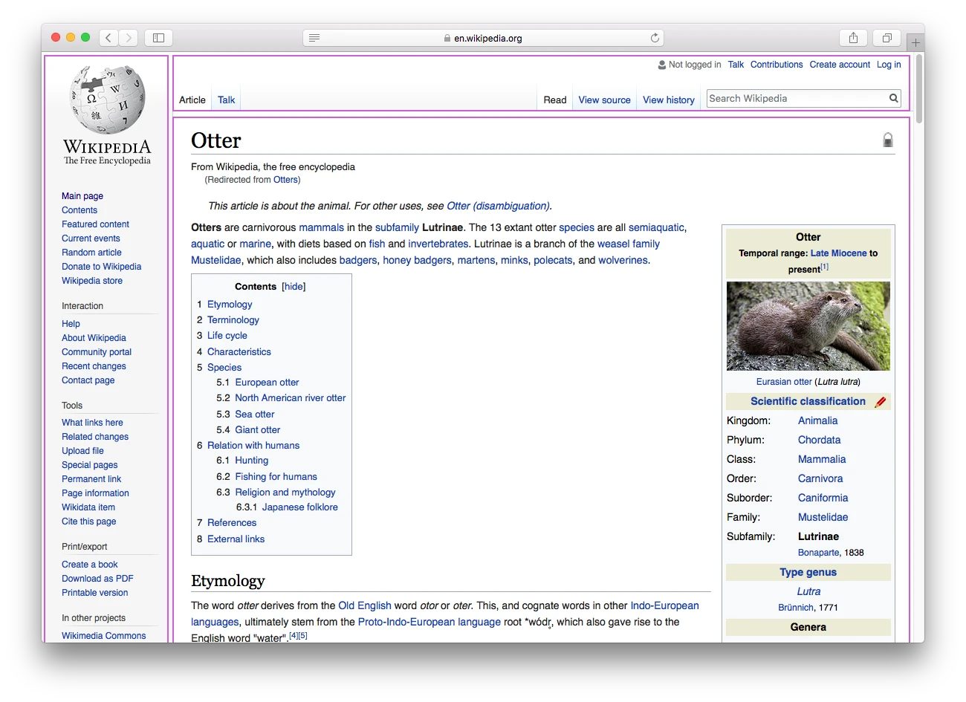Image resolution: width=966 pixels, height=702 pixels.
Task: Click the red pencil icon next to Scientific classification
Action: point(881,400)
